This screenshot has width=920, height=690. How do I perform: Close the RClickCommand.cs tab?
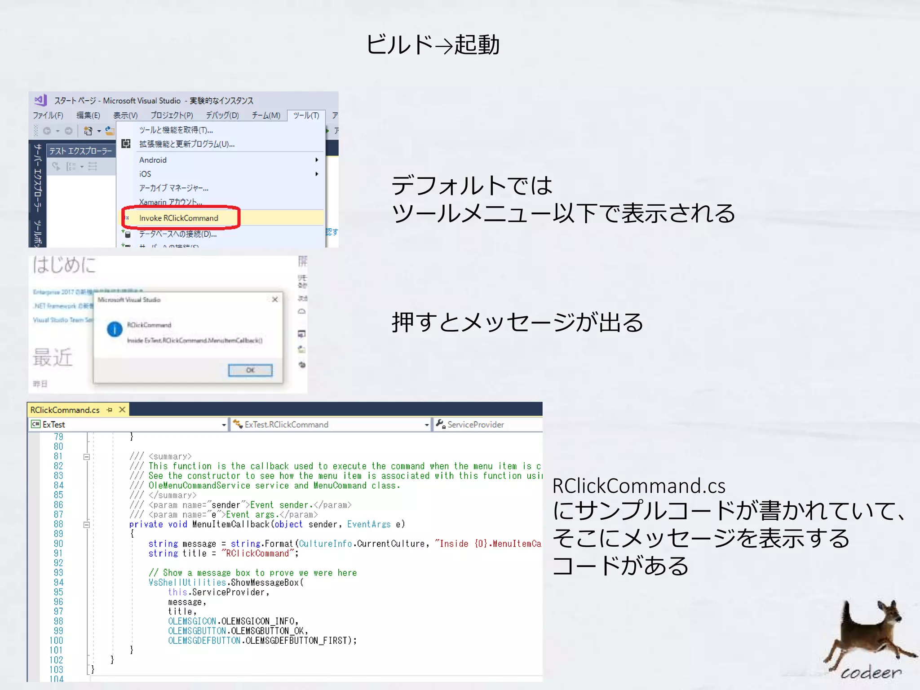pyautogui.click(x=122, y=410)
